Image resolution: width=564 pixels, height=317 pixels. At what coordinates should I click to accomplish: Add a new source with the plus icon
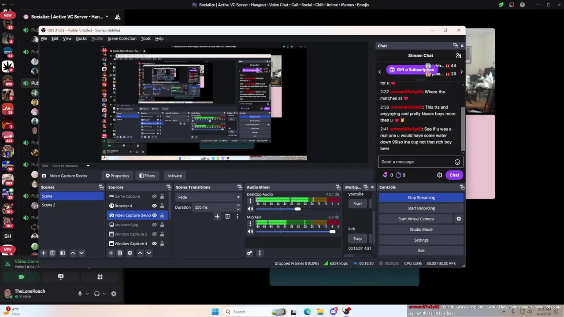111,253
